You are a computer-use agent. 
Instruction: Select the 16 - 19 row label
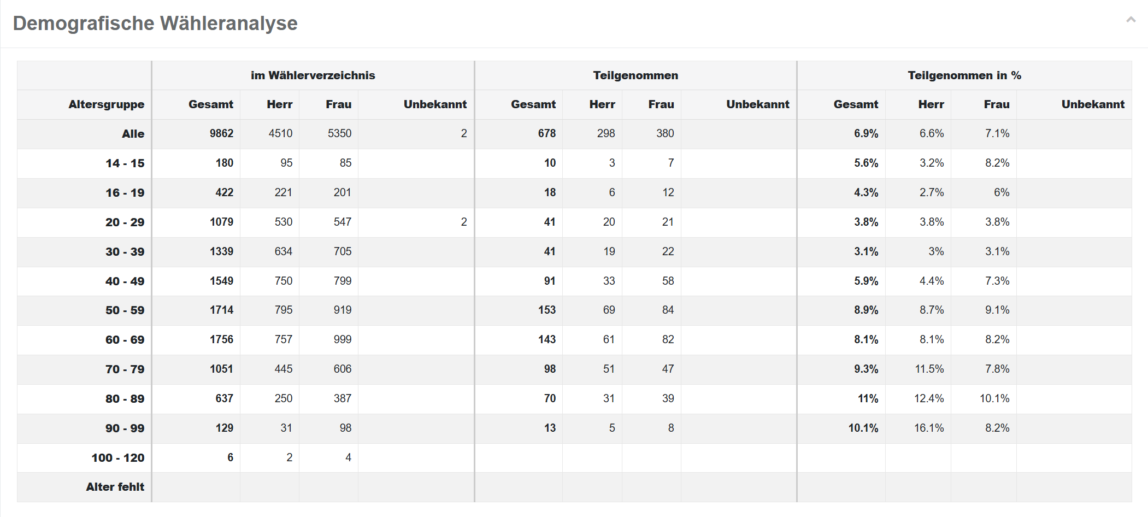pyautogui.click(x=125, y=193)
